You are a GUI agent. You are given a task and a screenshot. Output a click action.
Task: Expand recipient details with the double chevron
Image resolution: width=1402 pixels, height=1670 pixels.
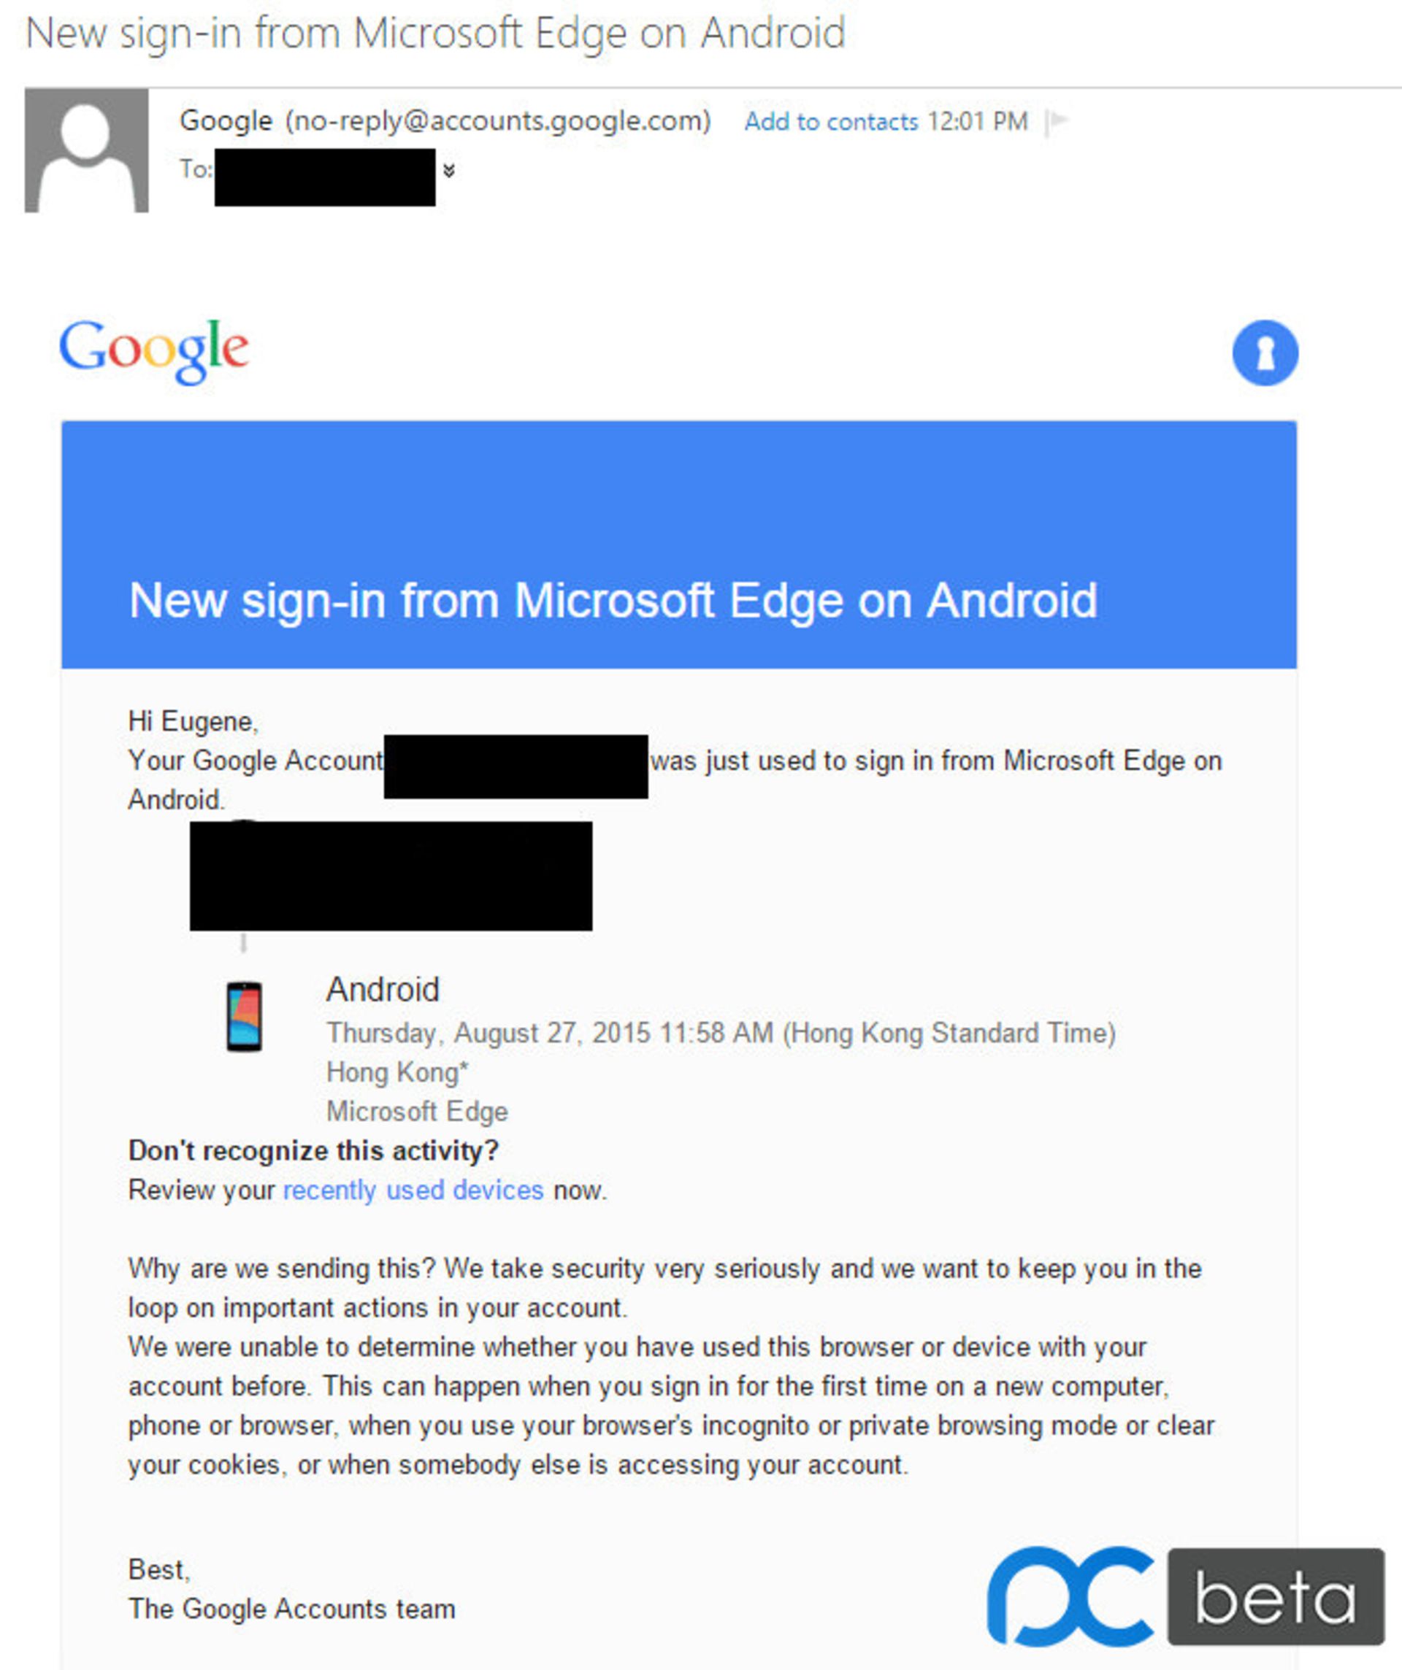tap(449, 170)
